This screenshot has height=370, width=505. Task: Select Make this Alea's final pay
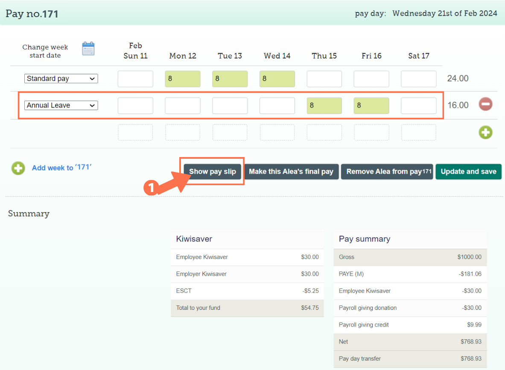point(292,171)
